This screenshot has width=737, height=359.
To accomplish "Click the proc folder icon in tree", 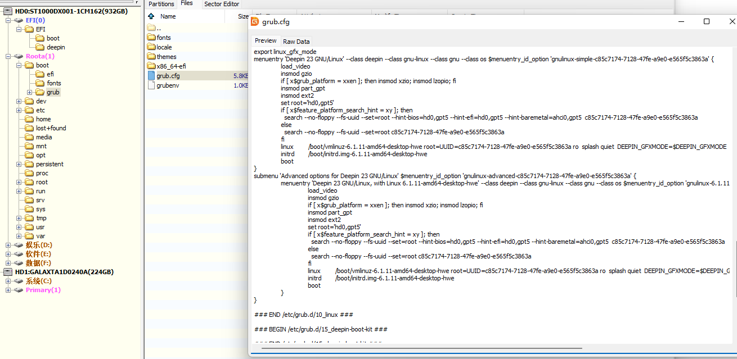I will 29,173.
